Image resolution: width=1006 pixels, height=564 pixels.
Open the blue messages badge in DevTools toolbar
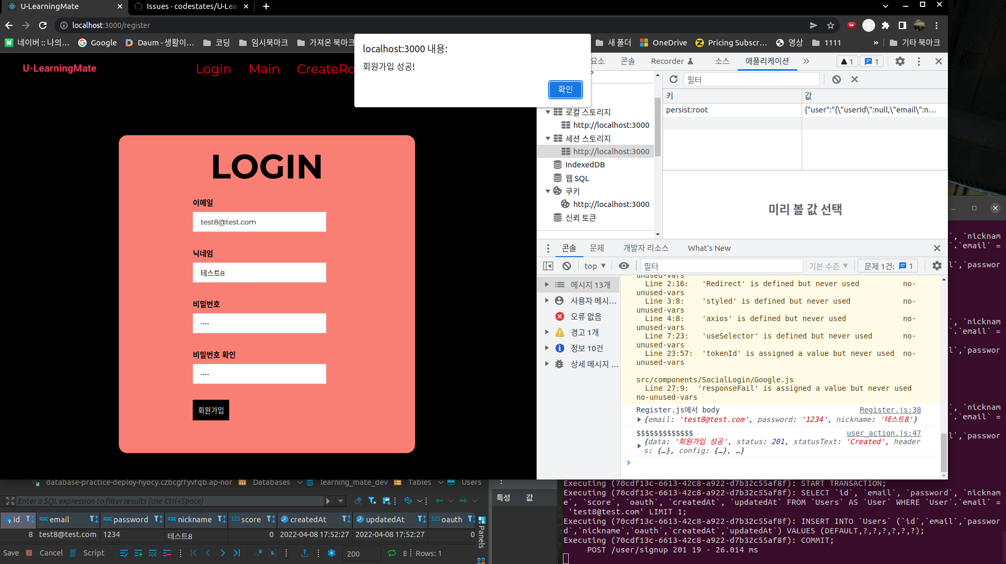(871, 61)
